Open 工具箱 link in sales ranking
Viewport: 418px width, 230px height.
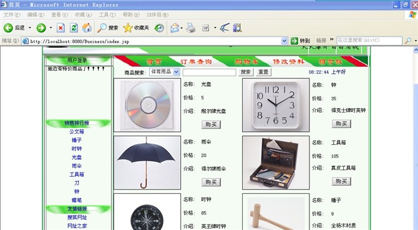pos(77,175)
